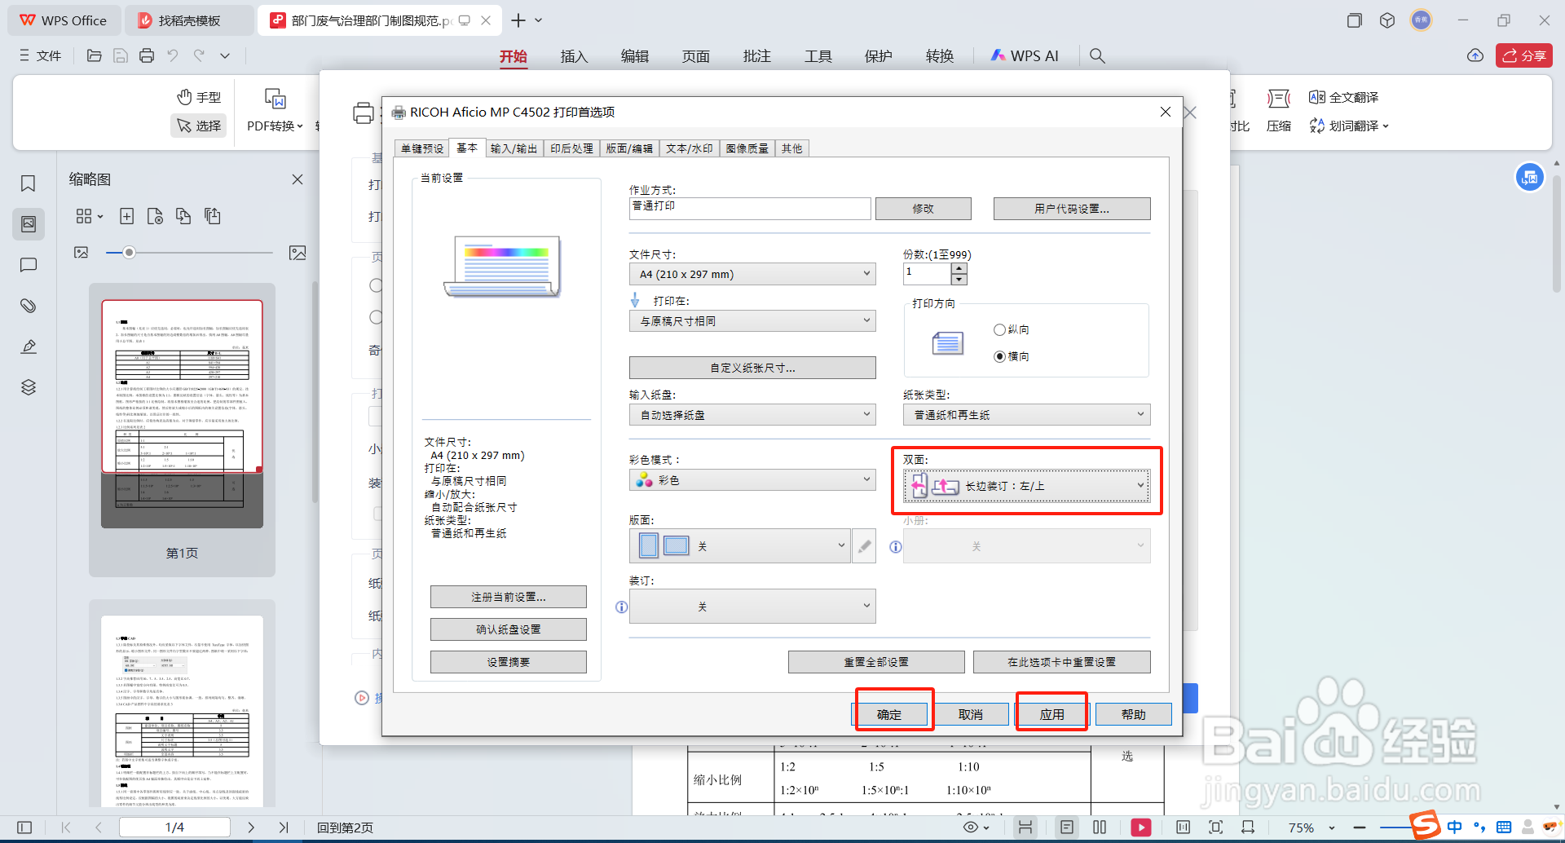
Task: Click the 重置全部设置 button
Action: pos(876,662)
